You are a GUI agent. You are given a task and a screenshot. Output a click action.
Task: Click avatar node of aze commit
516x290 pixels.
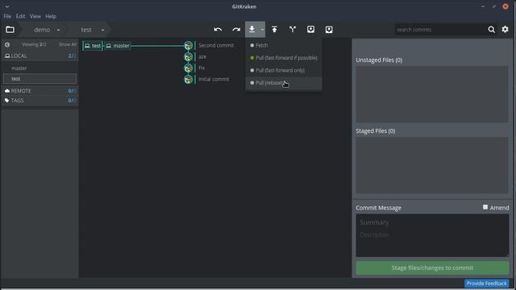[x=188, y=57]
